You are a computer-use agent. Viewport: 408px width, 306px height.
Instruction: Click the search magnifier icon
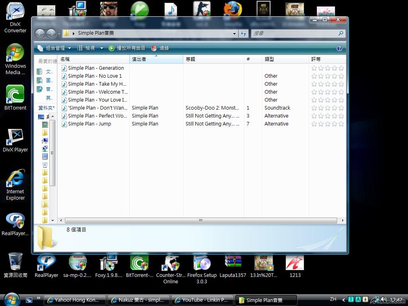pyautogui.click(x=341, y=33)
